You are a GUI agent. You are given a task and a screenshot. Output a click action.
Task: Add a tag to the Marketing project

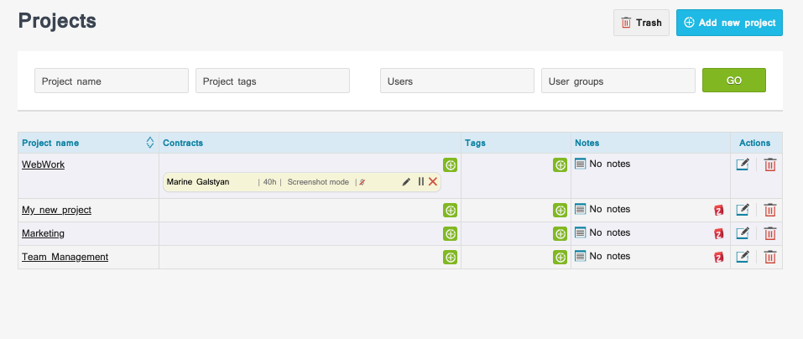(x=560, y=234)
